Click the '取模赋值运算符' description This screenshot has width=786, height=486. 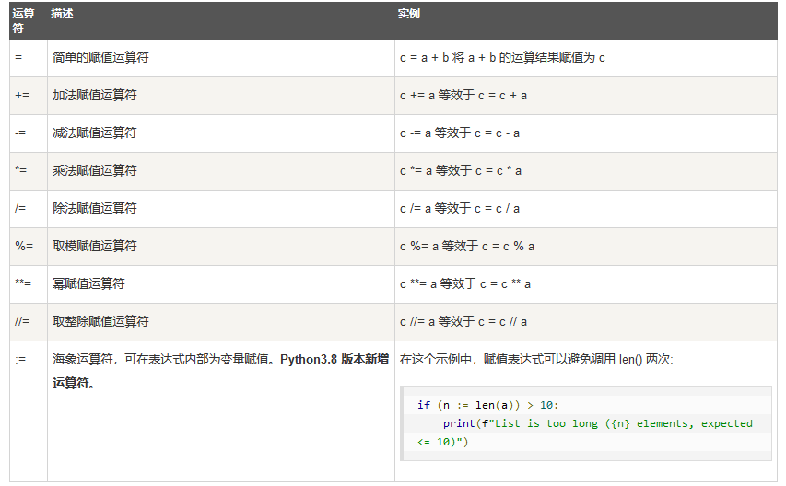(95, 246)
